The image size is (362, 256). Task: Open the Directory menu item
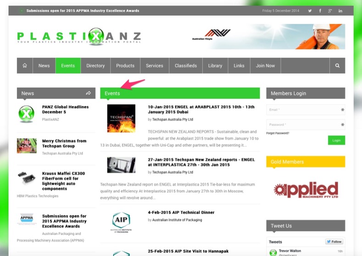(95, 66)
